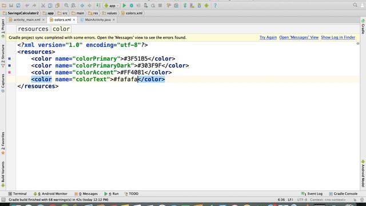The image size is (366, 206).
Task: Click the Cut scissors icon
Action: coord(43,5)
